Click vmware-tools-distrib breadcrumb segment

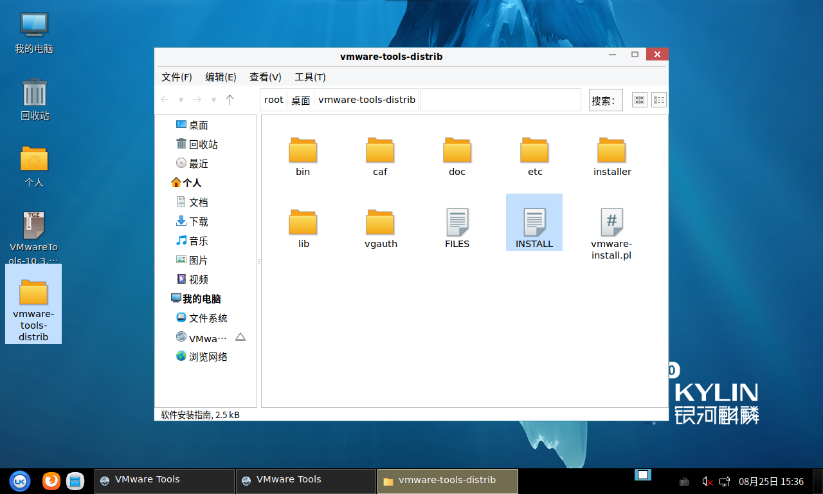click(x=366, y=100)
